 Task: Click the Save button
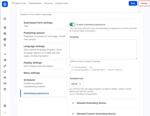(133, 3)
